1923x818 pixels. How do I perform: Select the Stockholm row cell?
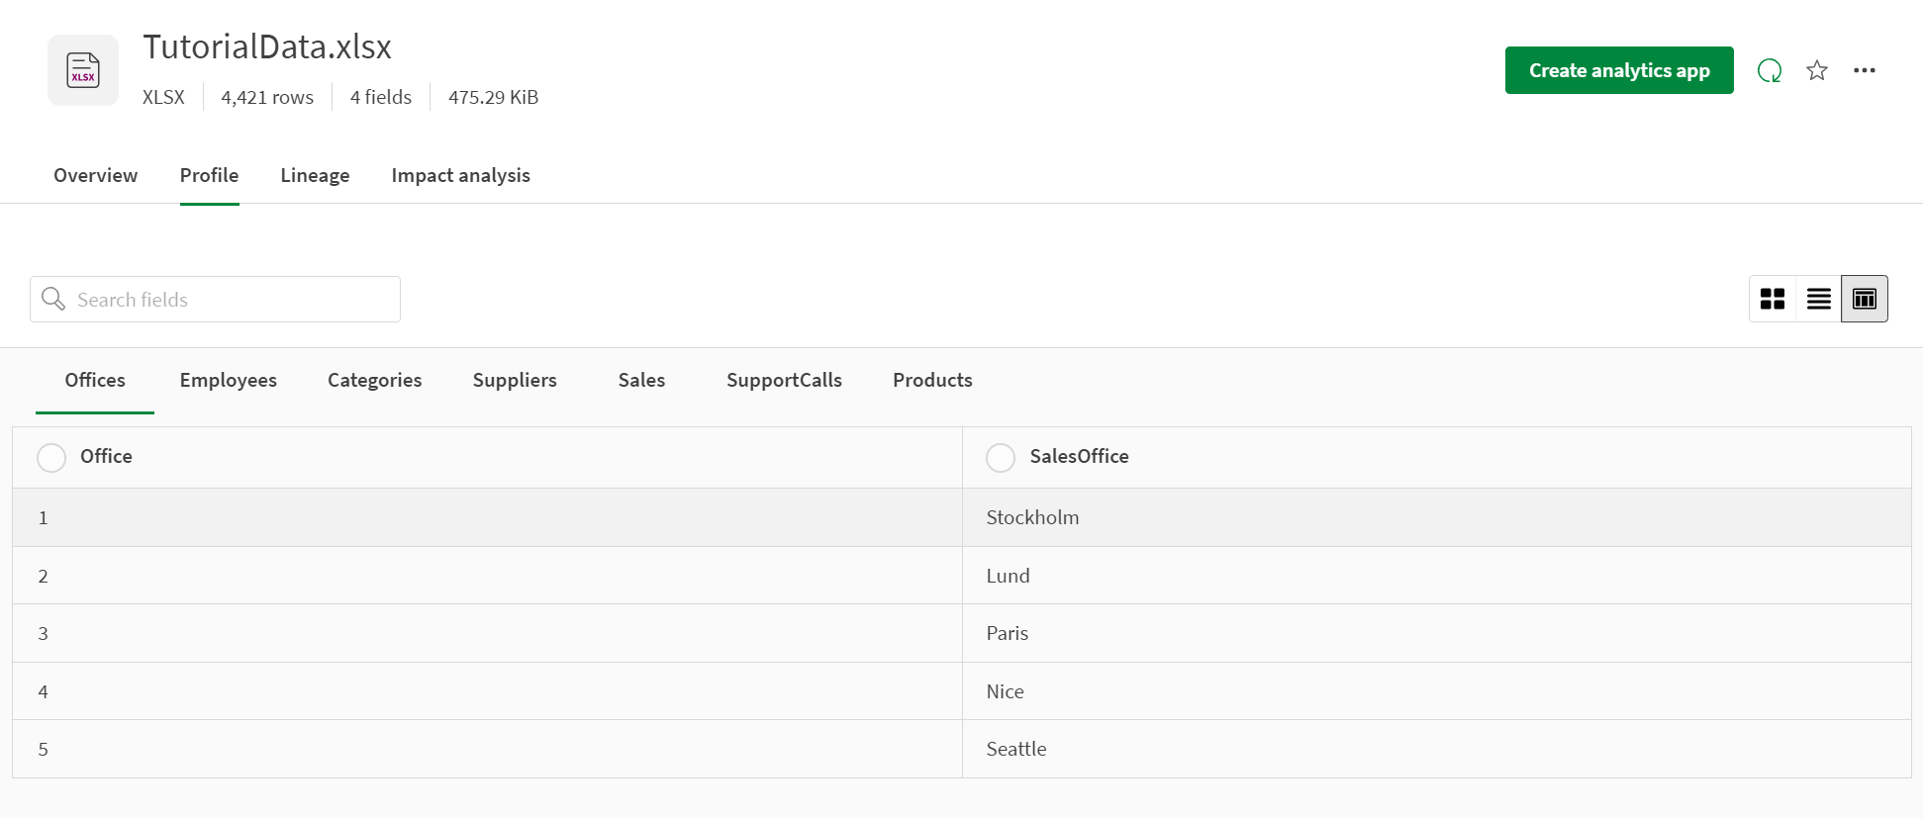pos(1032,517)
